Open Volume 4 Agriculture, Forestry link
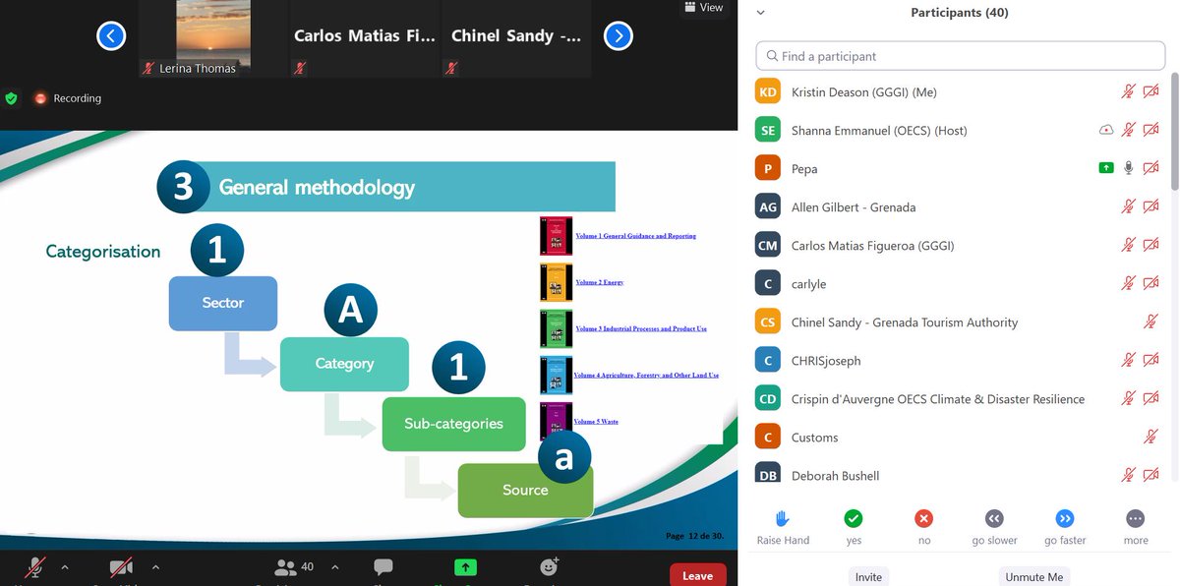This screenshot has width=1180, height=586. click(x=646, y=375)
